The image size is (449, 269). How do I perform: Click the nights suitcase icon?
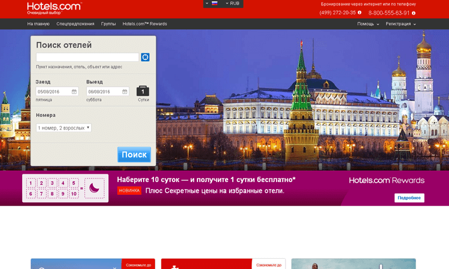click(x=142, y=91)
